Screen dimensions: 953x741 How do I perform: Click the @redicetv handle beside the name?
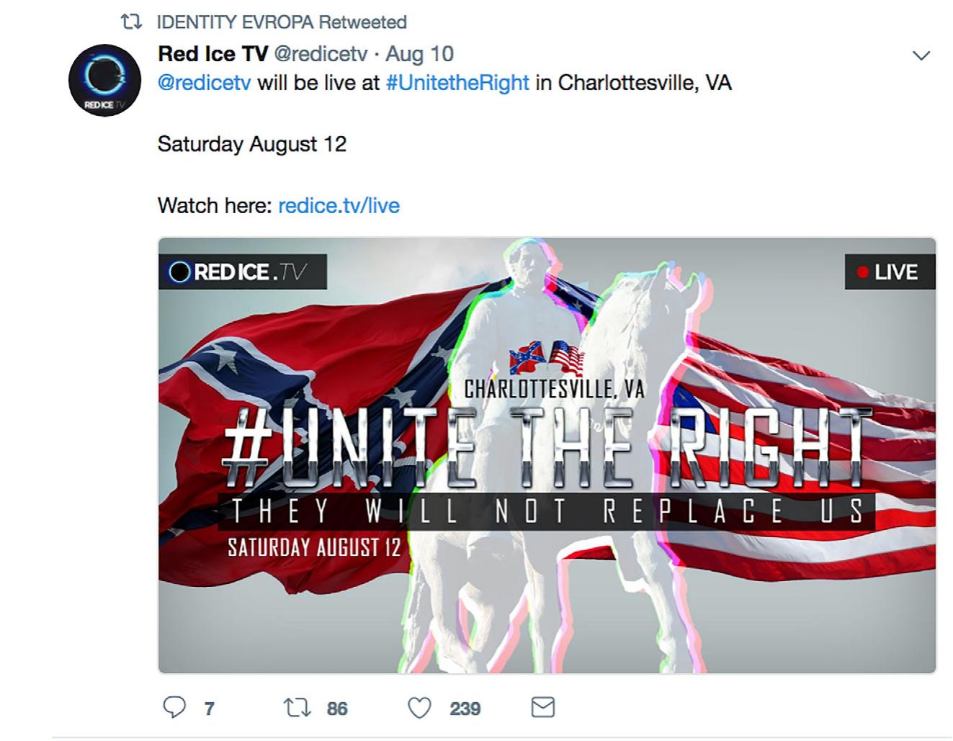pyautogui.click(x=321, y=54)
